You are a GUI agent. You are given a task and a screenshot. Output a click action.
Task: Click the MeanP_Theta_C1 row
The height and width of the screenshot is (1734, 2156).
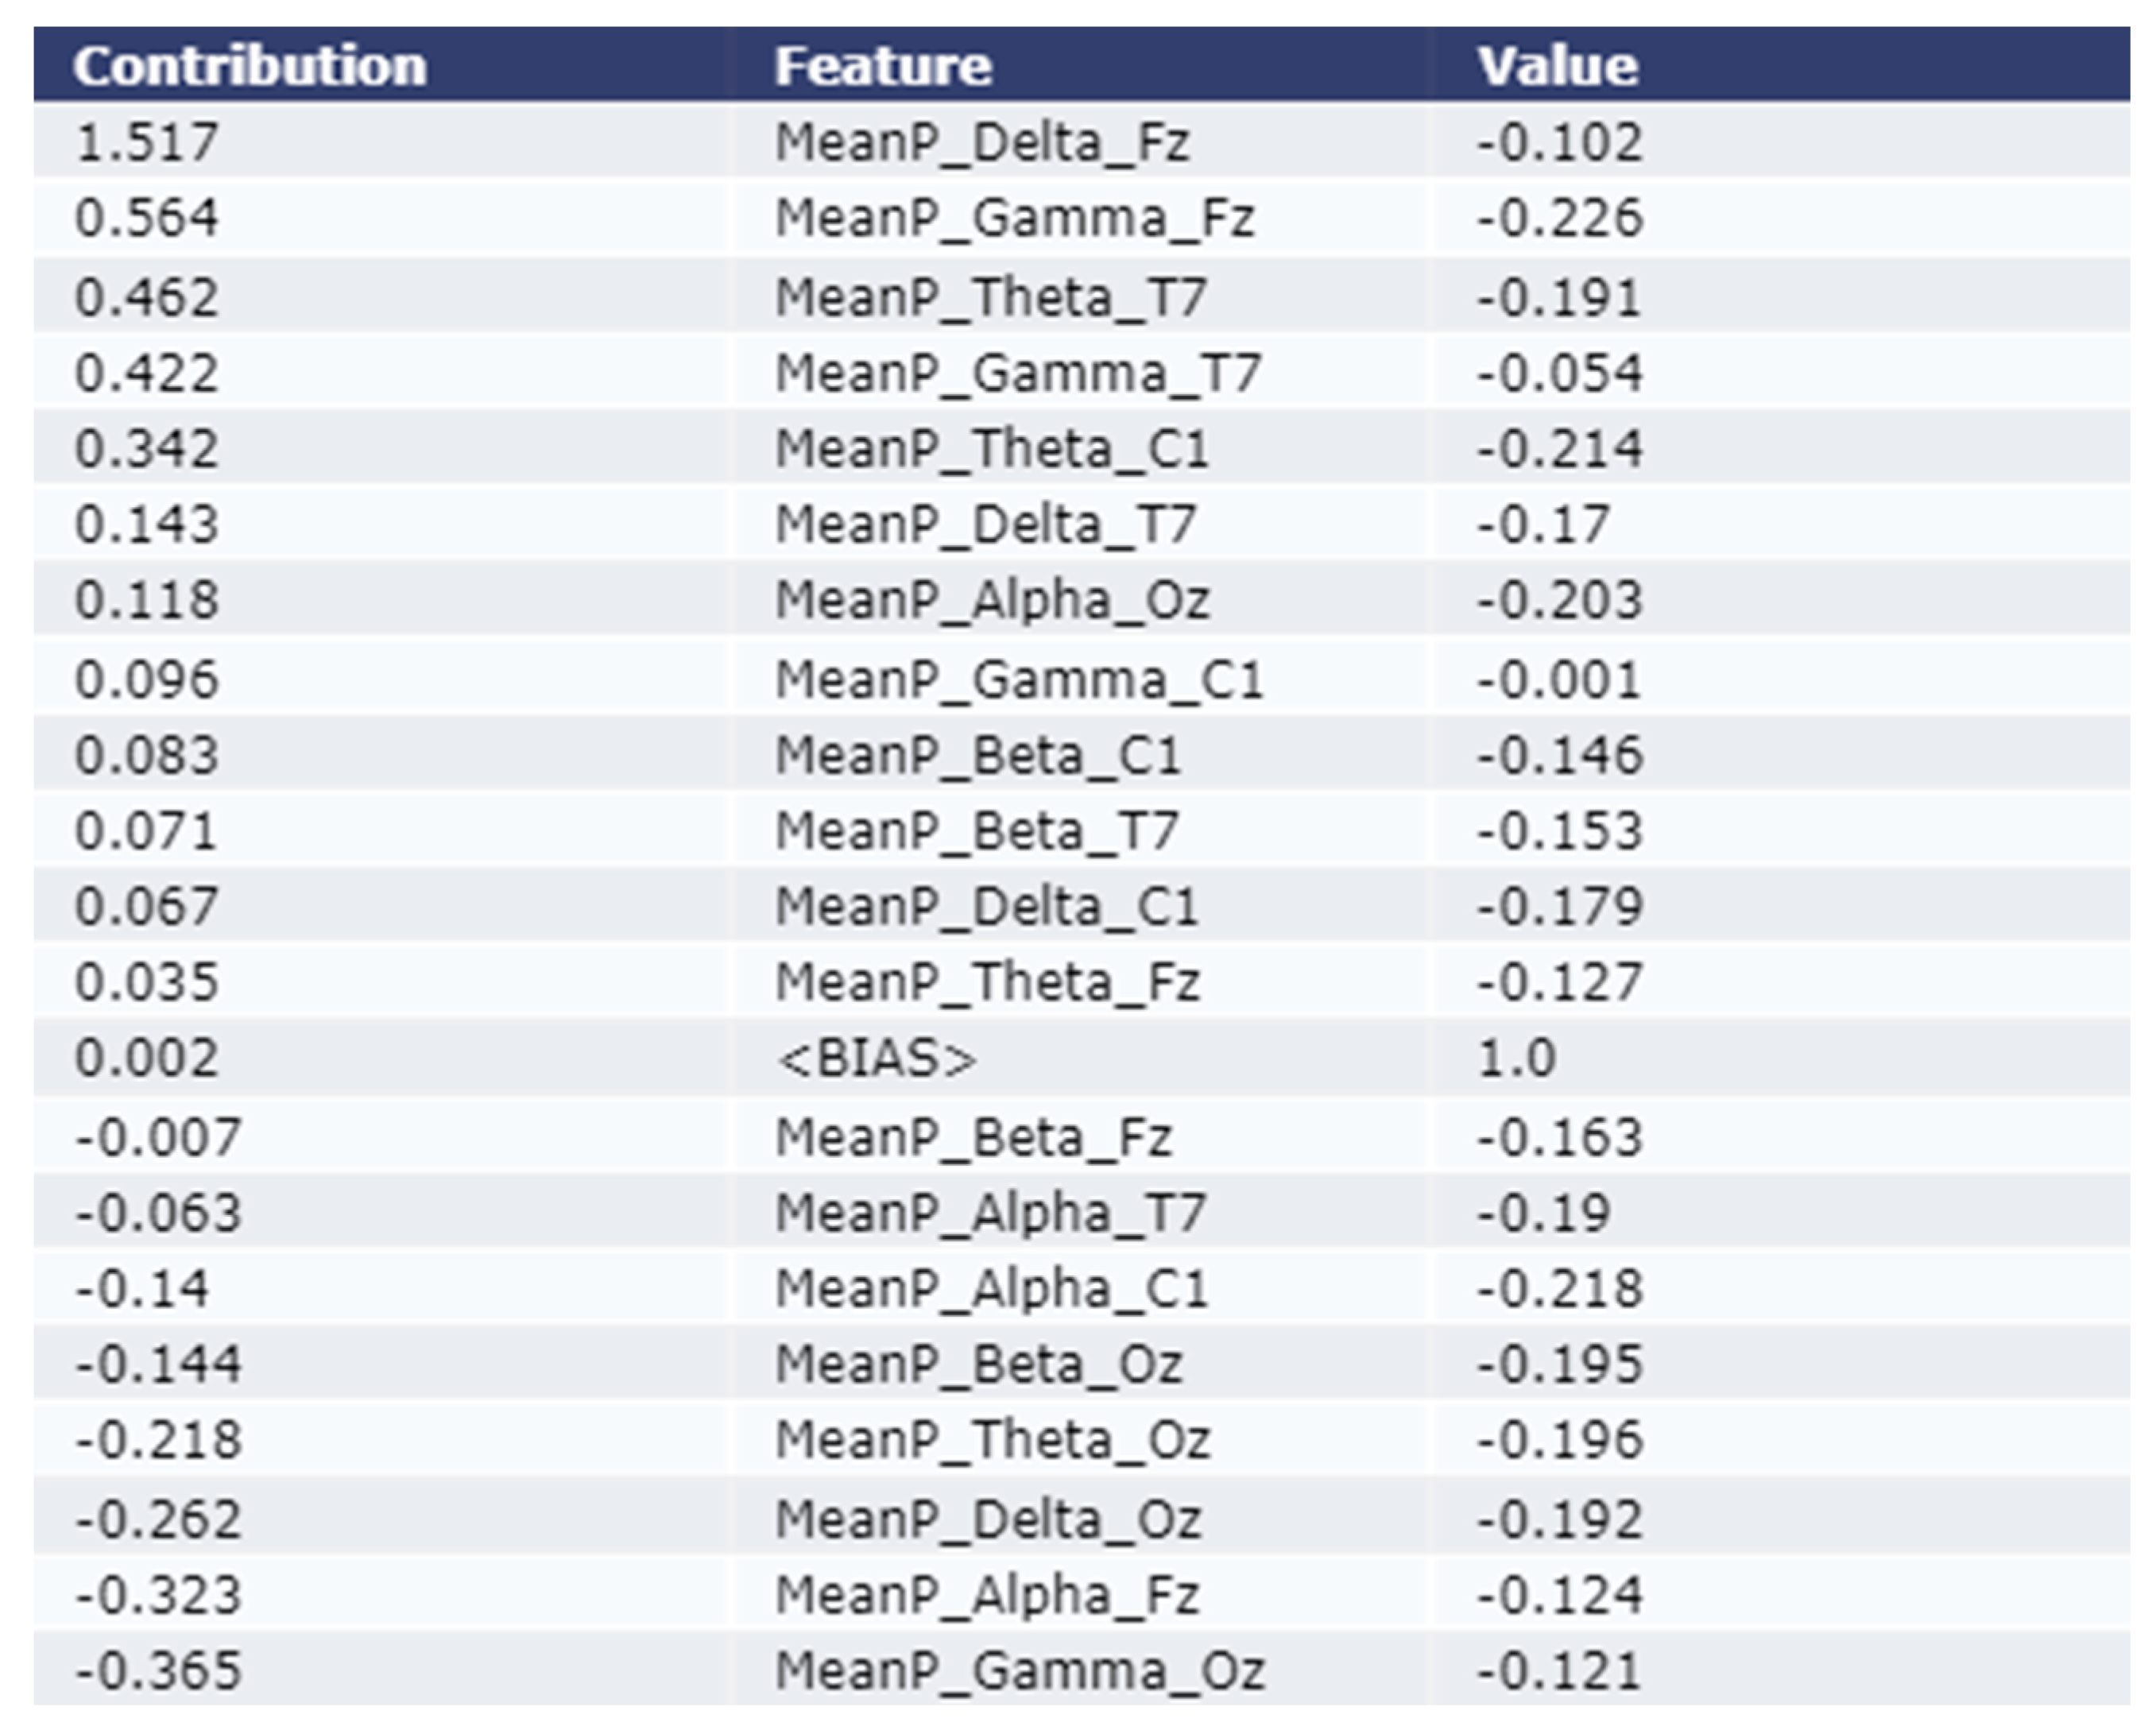click(x=992, y=448)
